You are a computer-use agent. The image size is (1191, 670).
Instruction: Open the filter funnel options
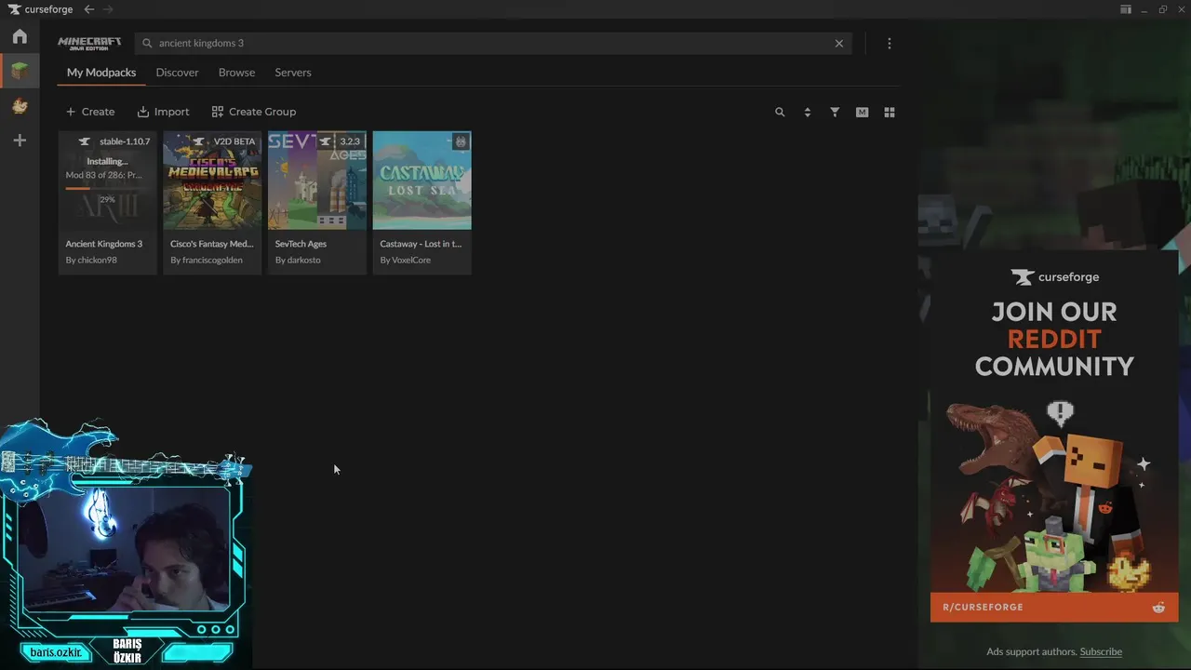click(x=835, y=112)
